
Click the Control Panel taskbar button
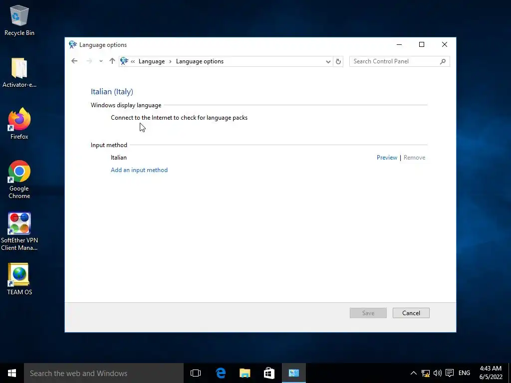coord(293,373)
